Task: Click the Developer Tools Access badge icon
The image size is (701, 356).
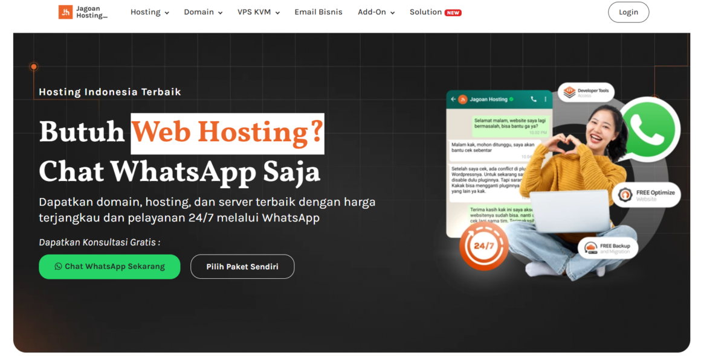Action: tap(569, 91)
